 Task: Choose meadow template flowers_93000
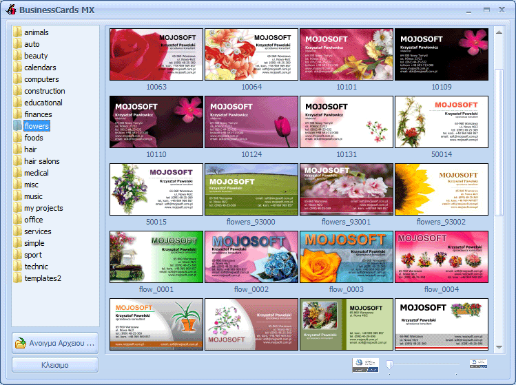251,189
